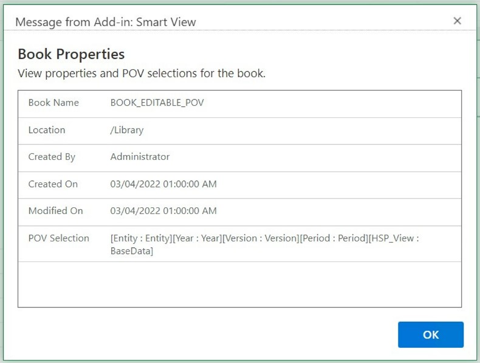Close the Smart View message dialog
The image size is (480, 363).
click(458, 21)
